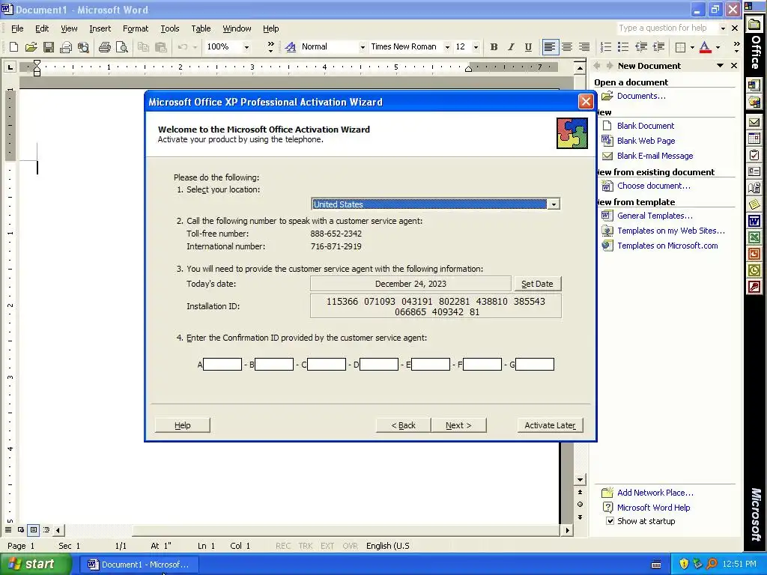Expand the location dropdown showing United States
The height and width of the screenshot is (575, 767).
coord(554,204)
